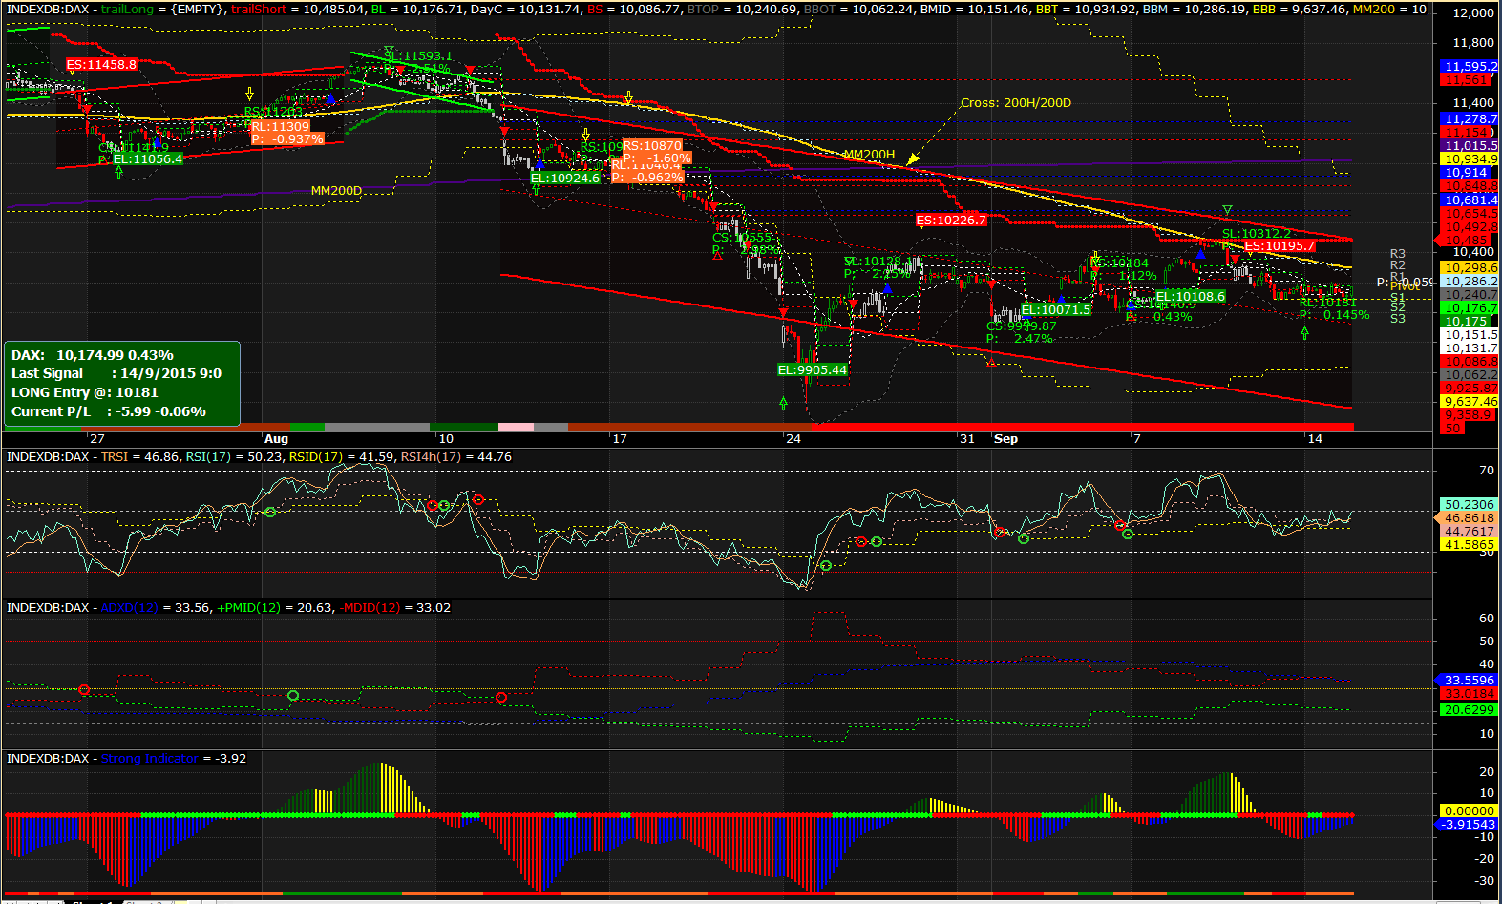Click the blue triangle below the SL:10128 label
Viewport: 1502px width, 904px height.
887,288
